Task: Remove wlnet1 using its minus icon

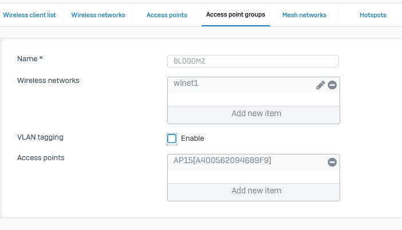Action: click(332, 85)
